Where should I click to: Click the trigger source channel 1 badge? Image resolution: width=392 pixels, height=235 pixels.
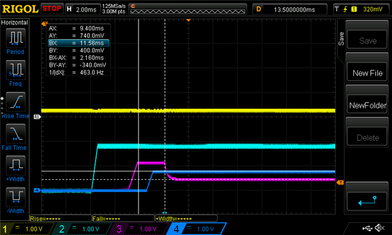tap(354, 9)
